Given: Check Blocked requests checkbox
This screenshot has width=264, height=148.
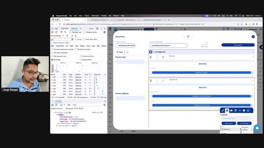Looking at the screenshot, I should (75, 49).
